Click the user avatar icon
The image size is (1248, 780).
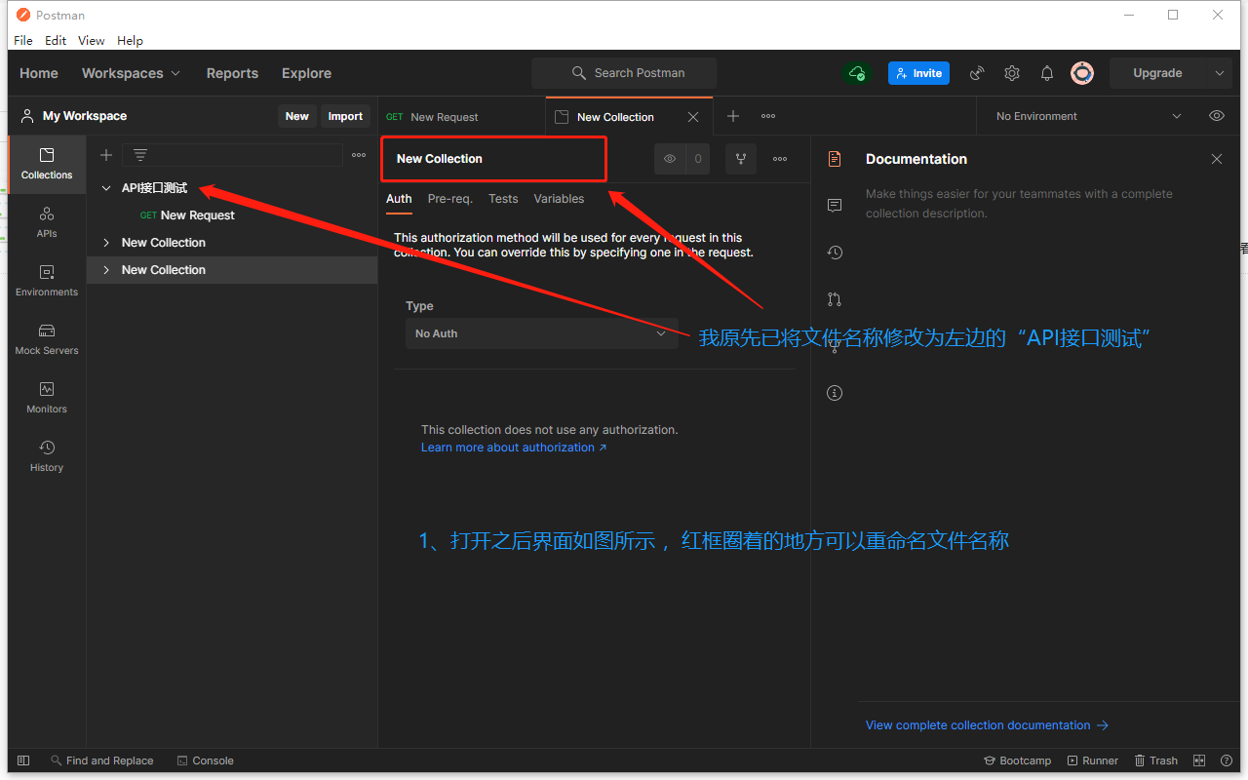1082,73
